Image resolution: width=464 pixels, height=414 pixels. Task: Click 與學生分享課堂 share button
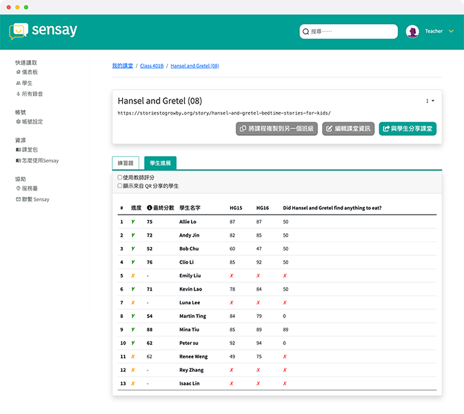click(x=407, y=128)
